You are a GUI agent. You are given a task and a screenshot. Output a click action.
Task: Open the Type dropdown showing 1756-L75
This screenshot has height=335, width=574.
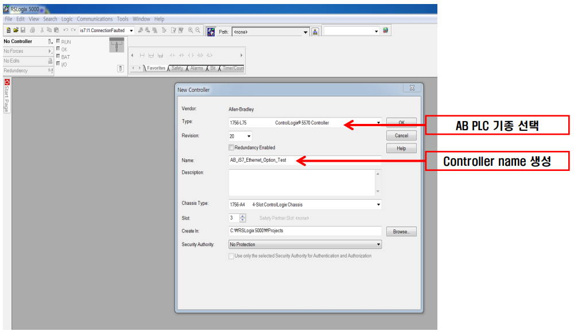[379, 122]
